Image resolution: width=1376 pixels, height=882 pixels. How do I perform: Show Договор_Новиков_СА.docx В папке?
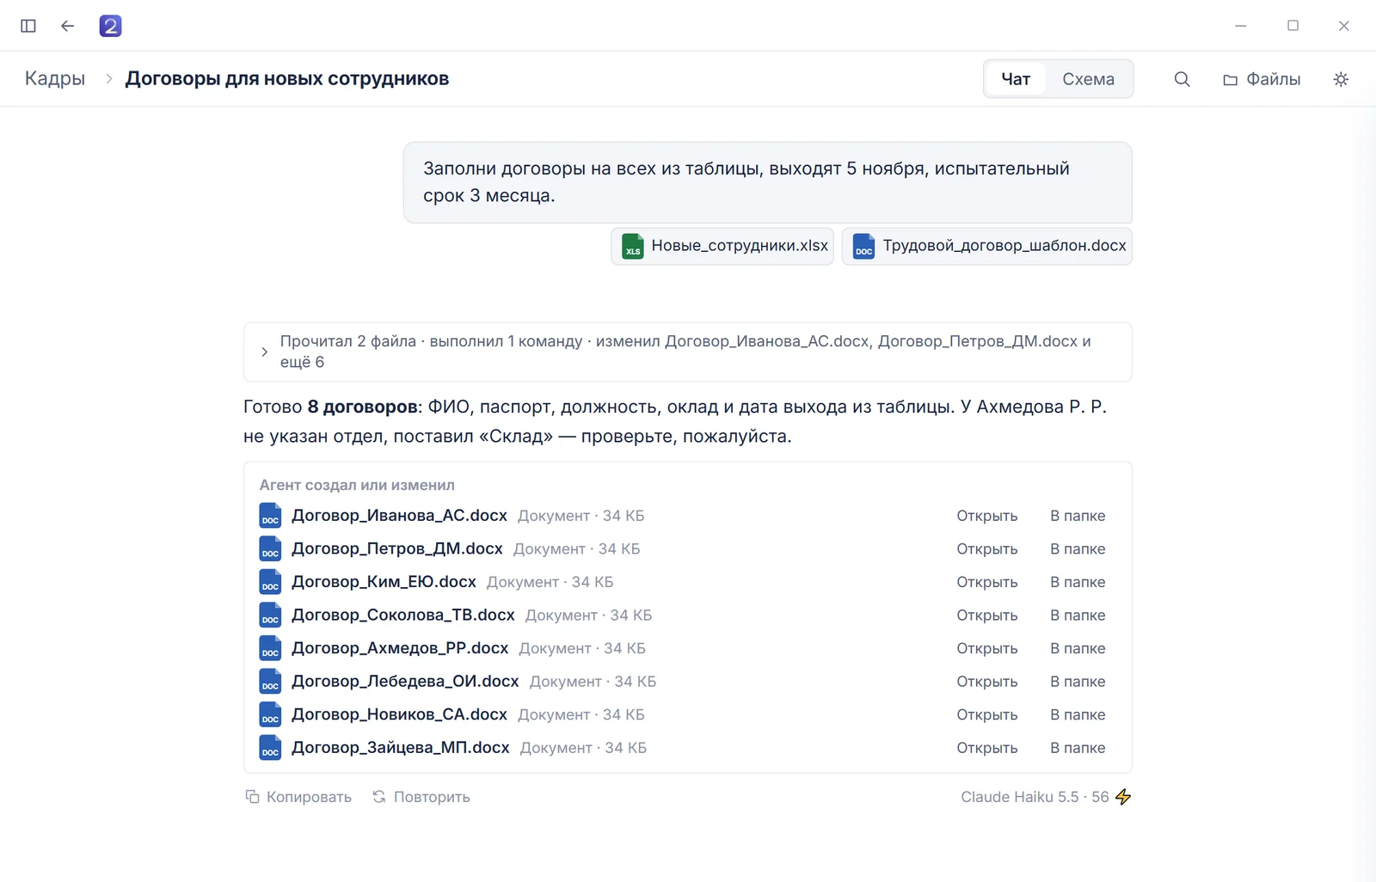[1078, 714]
